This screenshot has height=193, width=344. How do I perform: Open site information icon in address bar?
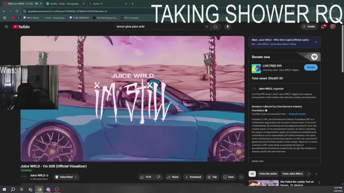(24, 11)
